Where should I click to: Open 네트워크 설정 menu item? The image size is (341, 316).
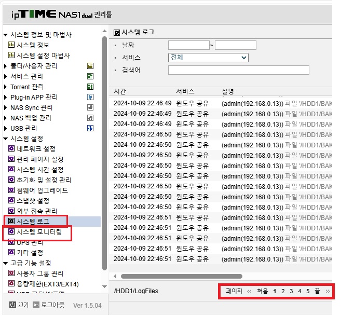point(36,149)
